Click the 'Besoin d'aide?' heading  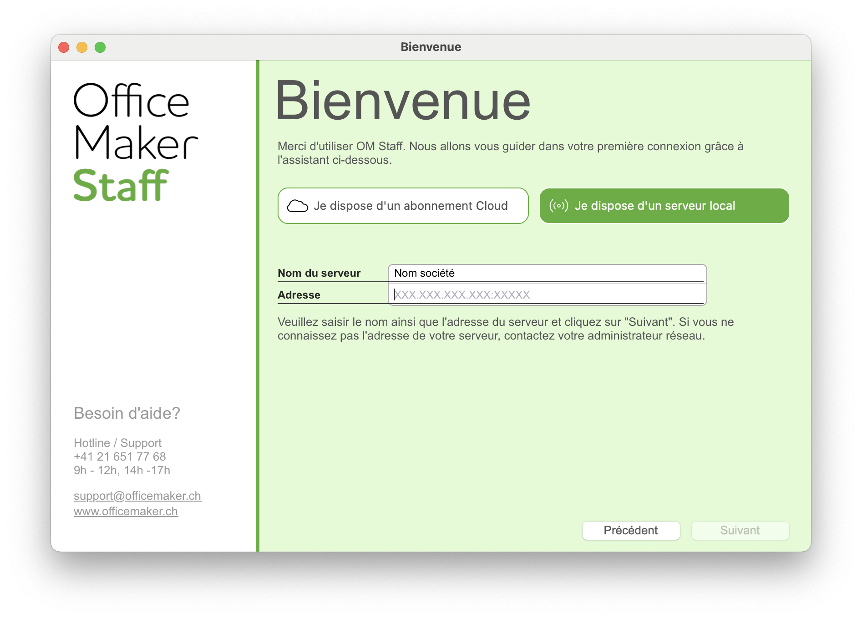[x=127, y=413]
